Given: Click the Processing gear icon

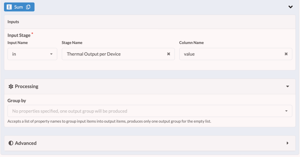Looking at the screenshot, I should pyautogui.click(x=11, y=86).
